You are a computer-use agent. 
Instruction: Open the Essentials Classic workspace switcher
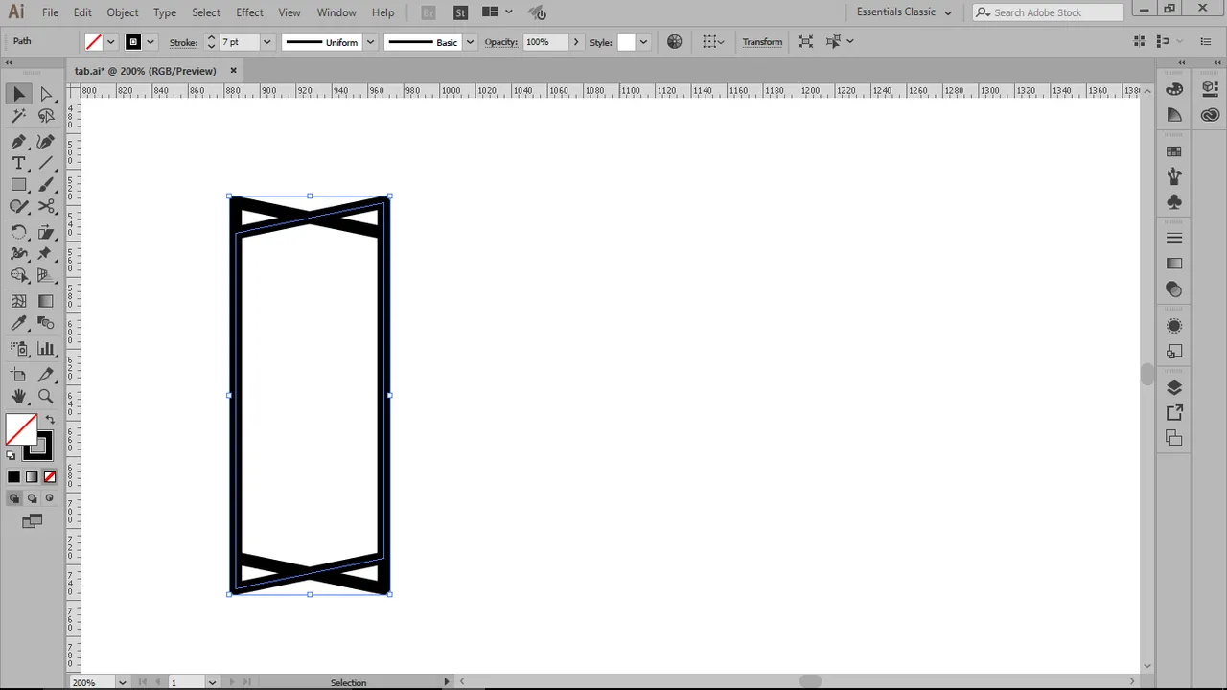904,12
